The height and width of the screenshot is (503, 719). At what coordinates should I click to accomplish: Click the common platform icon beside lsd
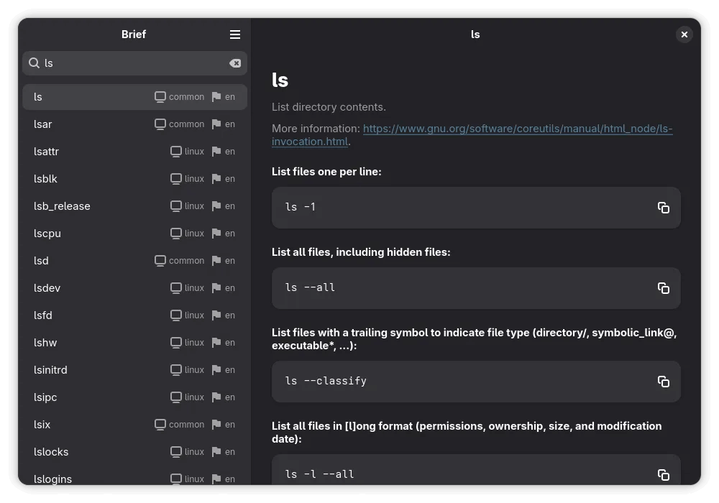(160, 261)
